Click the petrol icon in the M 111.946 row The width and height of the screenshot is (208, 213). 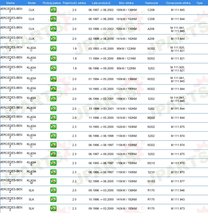(53, 190)
